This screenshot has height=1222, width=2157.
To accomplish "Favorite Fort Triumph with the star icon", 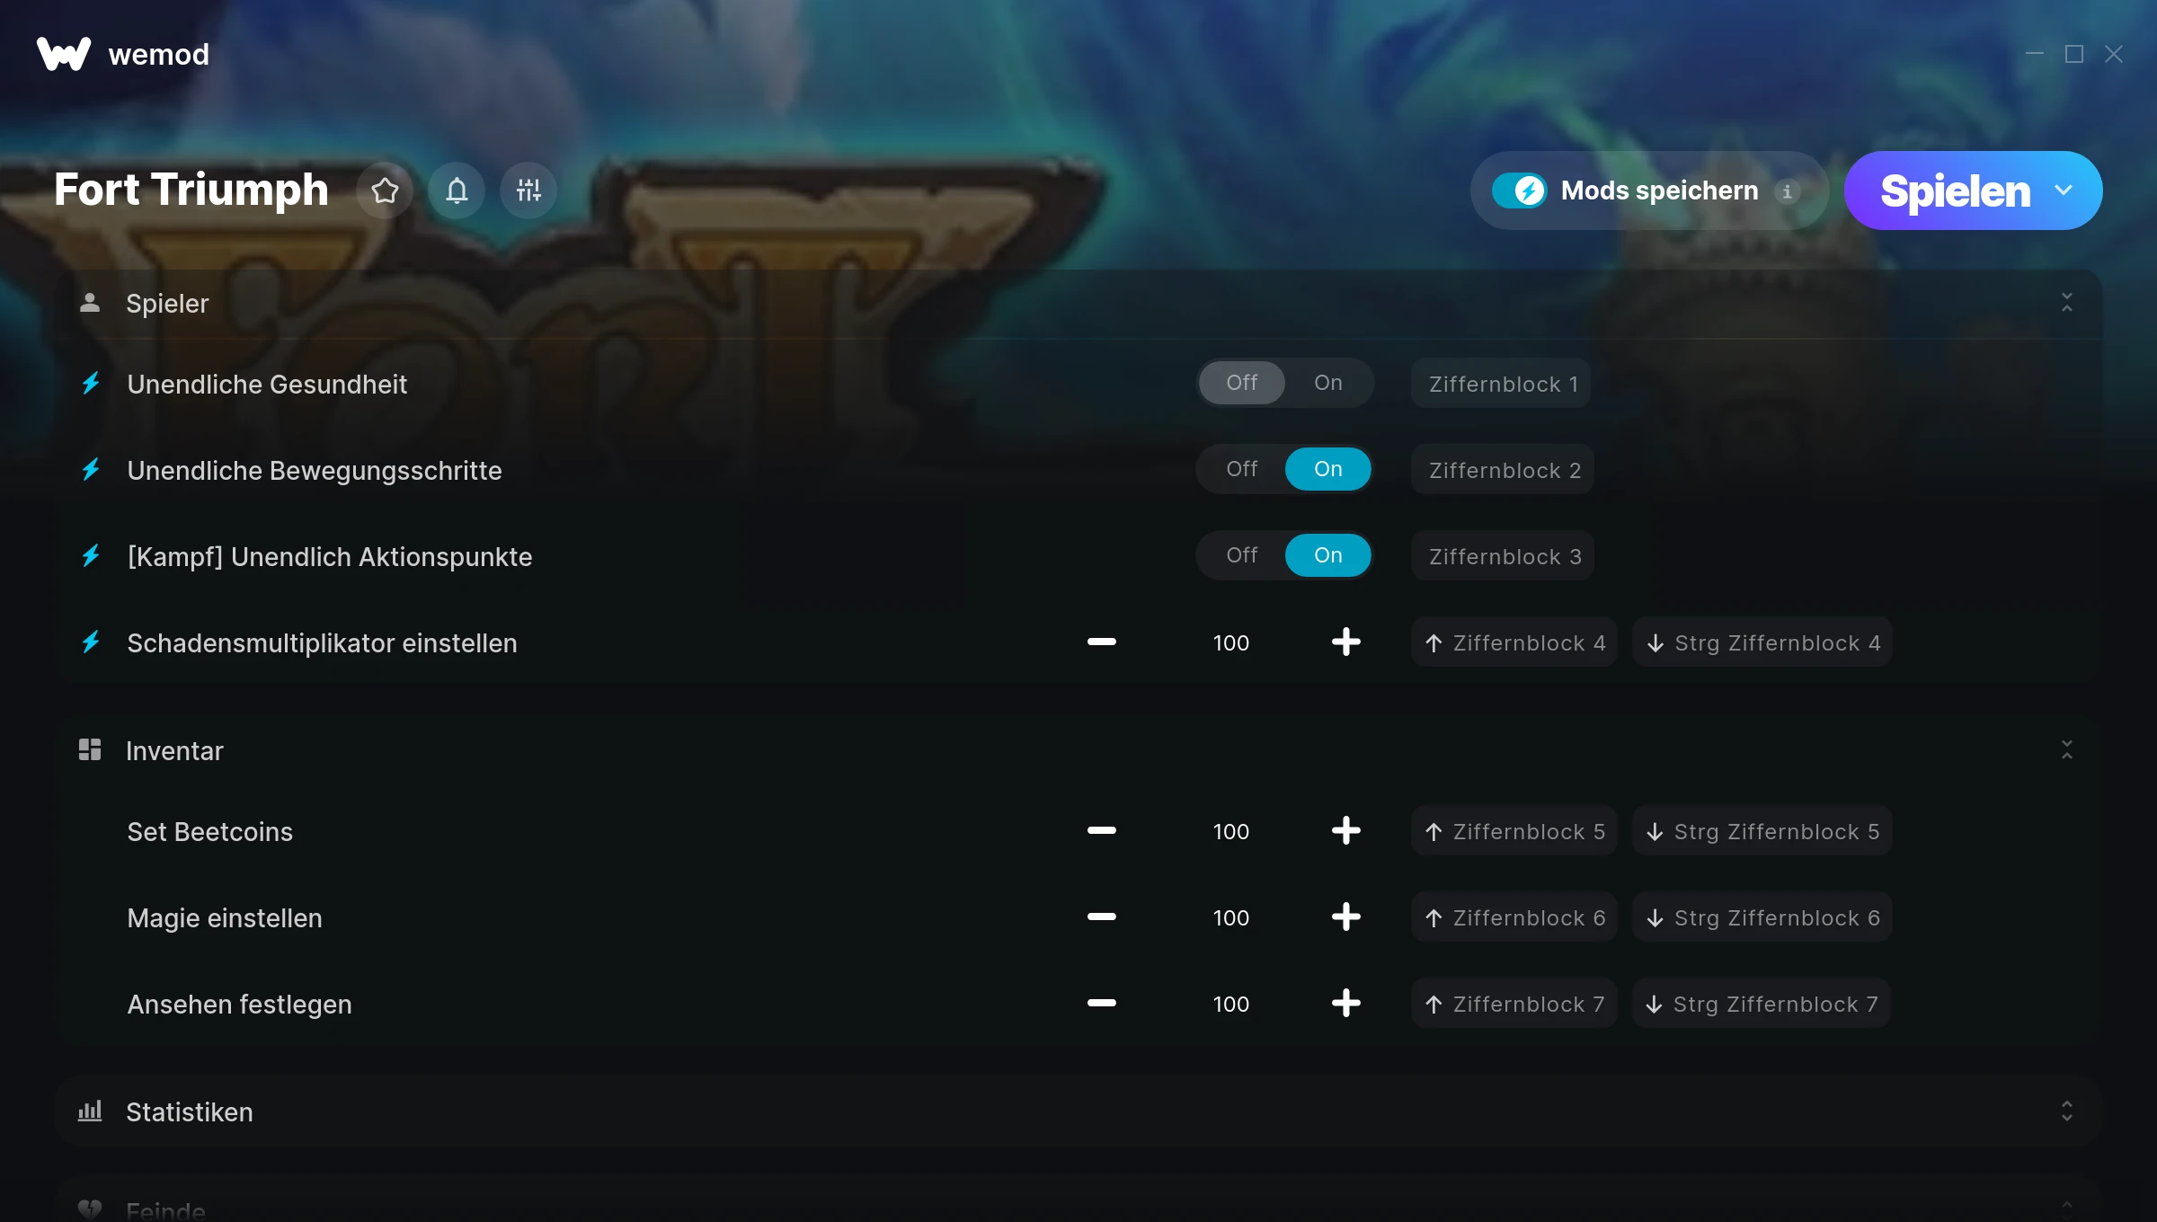I will coord(385,190).
